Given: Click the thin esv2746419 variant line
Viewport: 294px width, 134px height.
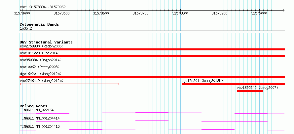Looking at the screenshot, I should pos(70,84).
